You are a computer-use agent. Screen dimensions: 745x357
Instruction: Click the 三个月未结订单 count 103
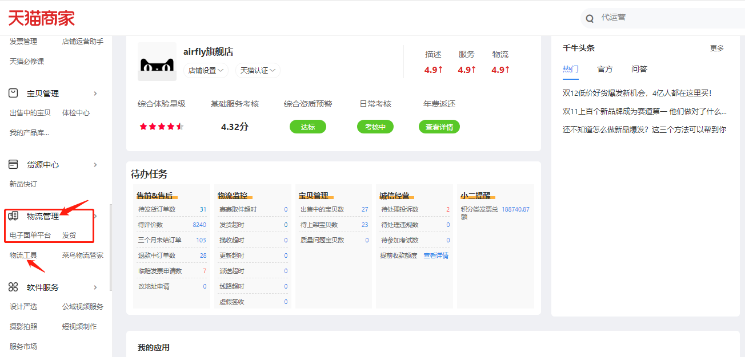201,240
